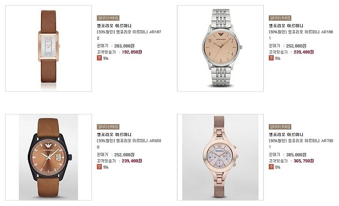The height and width of the screenshot is (206, 339).
Task: Open the AR7391 product title link
Action: (301, 144)
